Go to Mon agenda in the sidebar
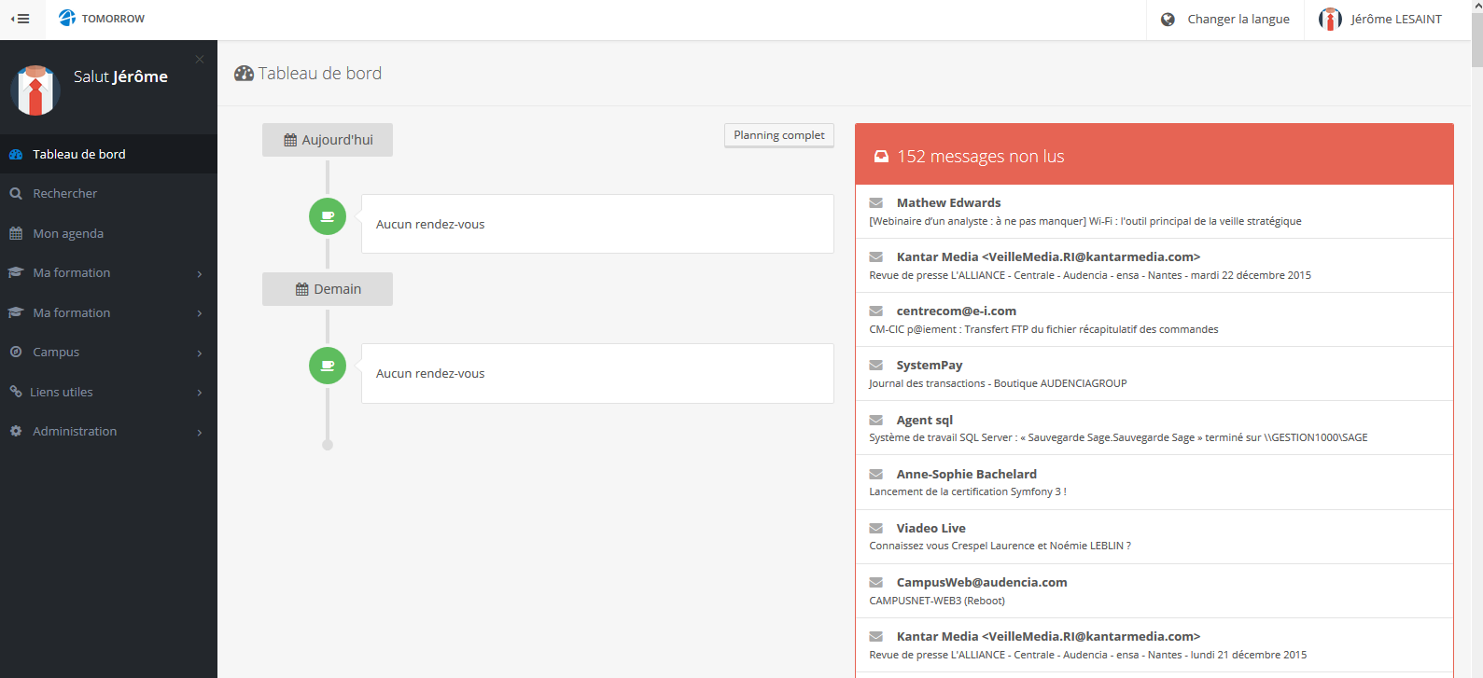This screenshot has height=678, width=1483. point(108,233)
